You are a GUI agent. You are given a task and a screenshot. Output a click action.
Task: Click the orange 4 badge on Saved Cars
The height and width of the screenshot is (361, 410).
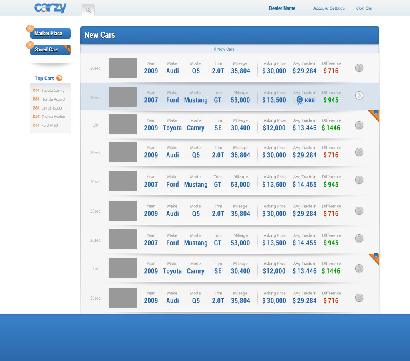tap(30, 45)
